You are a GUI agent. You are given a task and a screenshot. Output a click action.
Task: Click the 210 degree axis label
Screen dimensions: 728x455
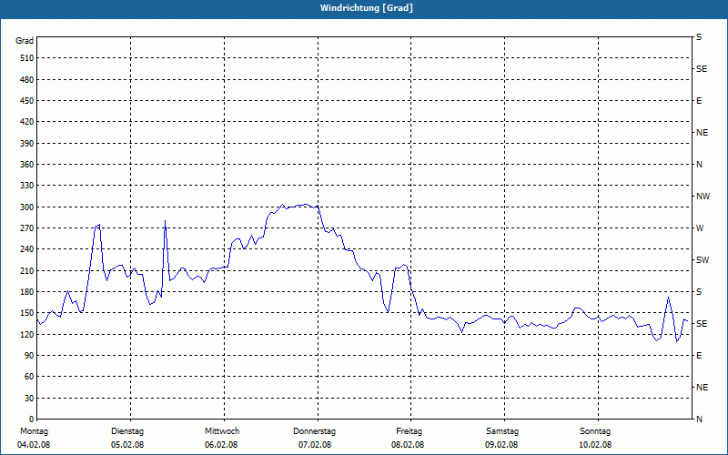click(x=27, y=270)
